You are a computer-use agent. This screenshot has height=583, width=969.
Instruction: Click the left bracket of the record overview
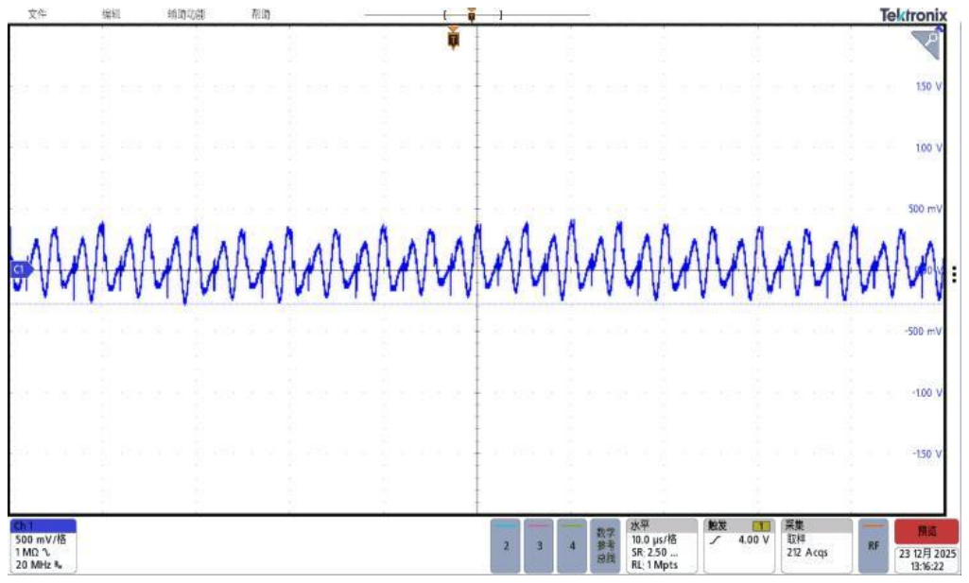(445, 15)
